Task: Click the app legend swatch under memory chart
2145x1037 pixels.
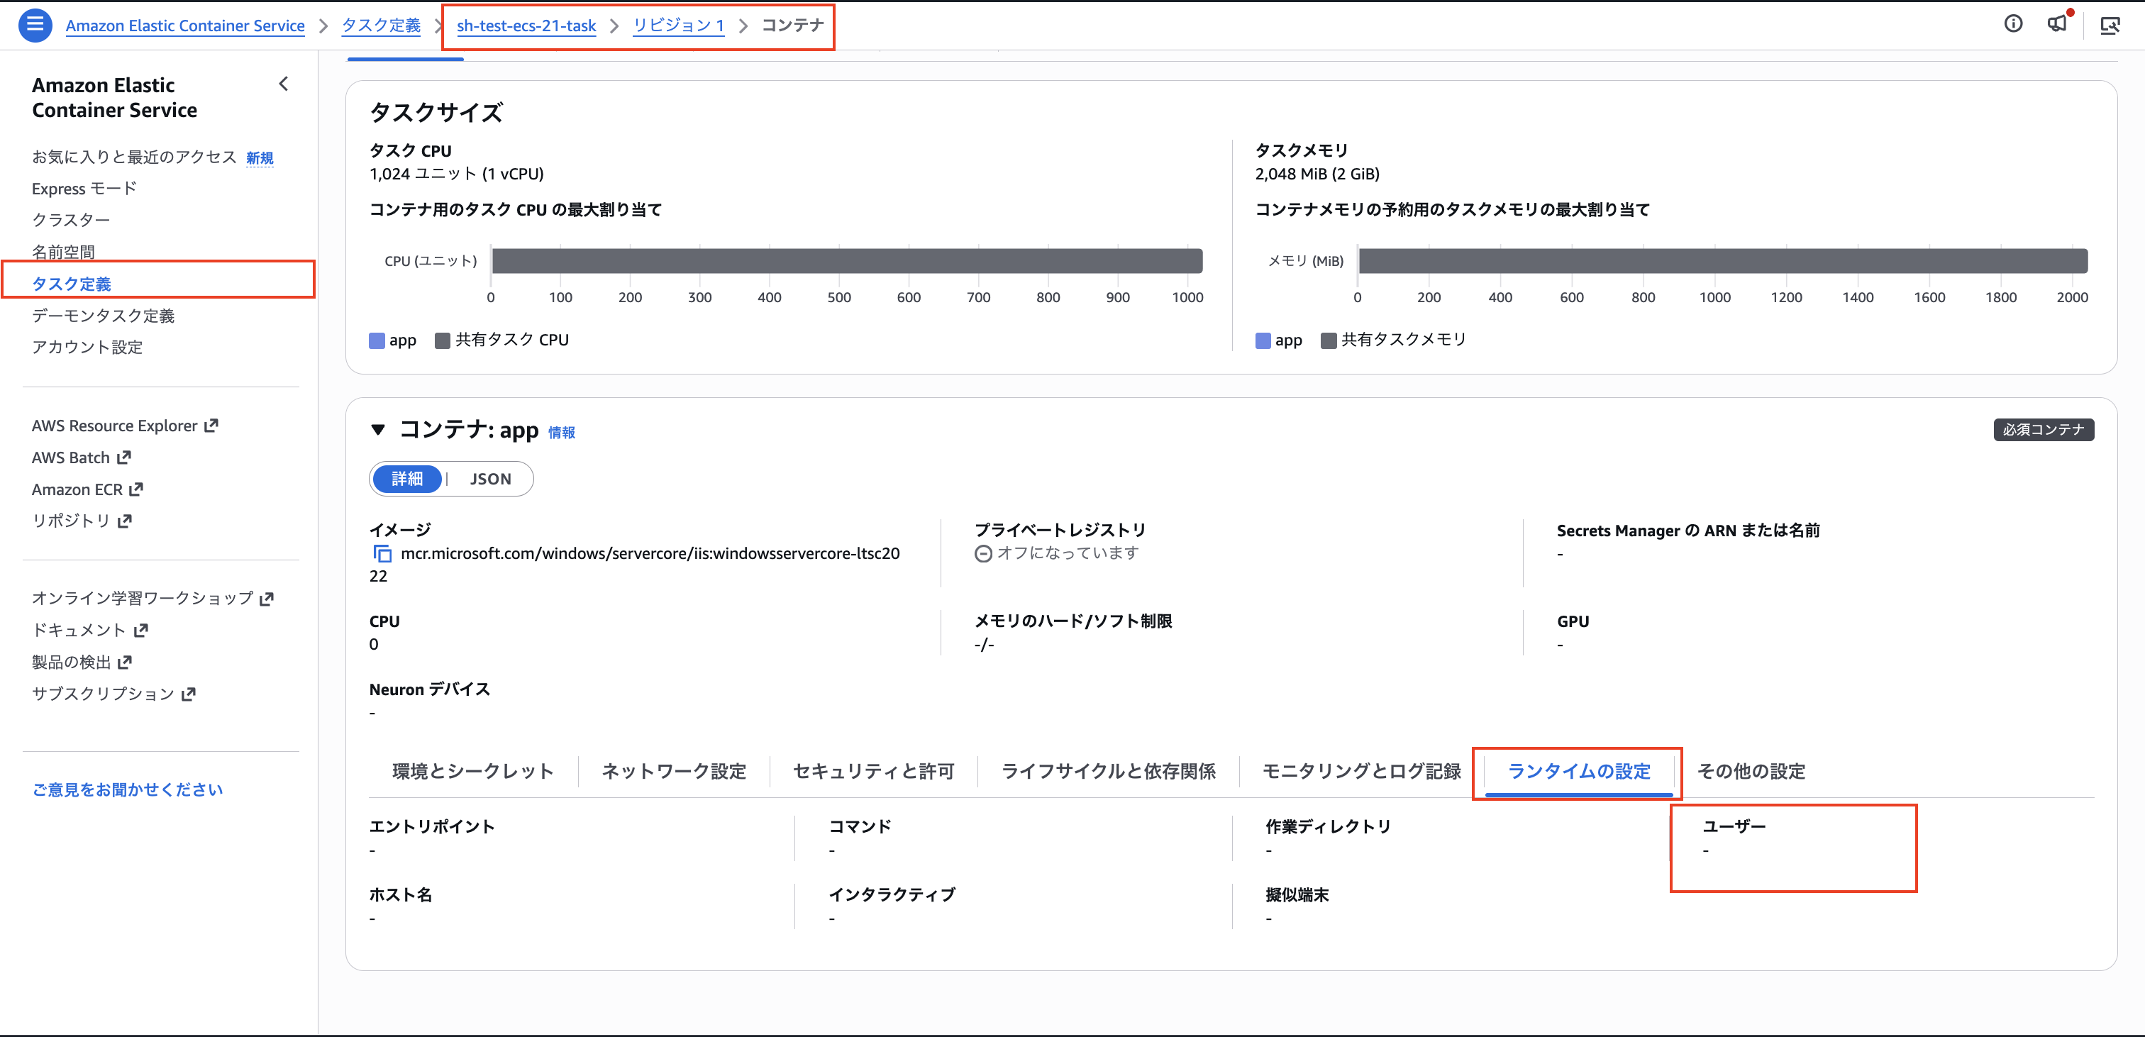Action: 1263,340
